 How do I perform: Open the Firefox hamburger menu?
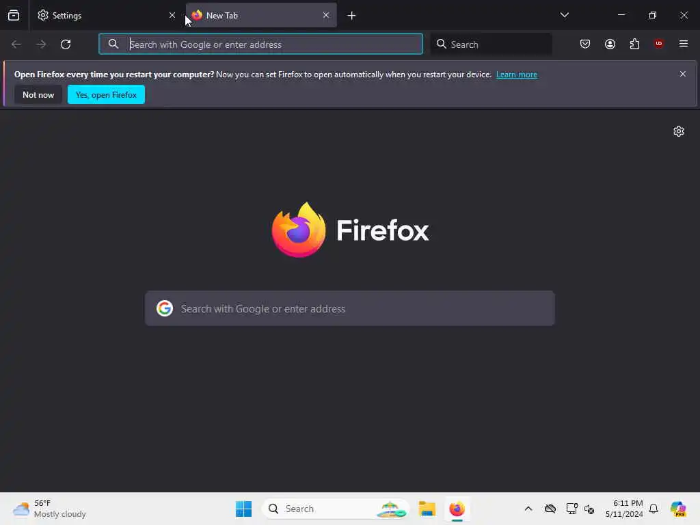tap(684, 44)
